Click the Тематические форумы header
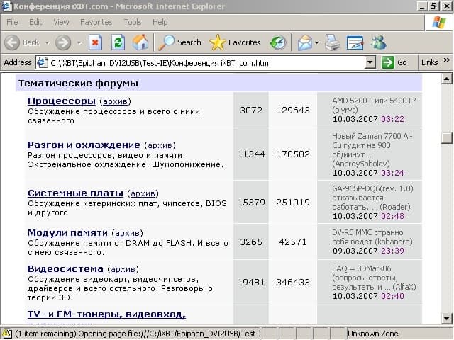The height and width of the screenshot is (340, 454). click(x=78, y=84)
